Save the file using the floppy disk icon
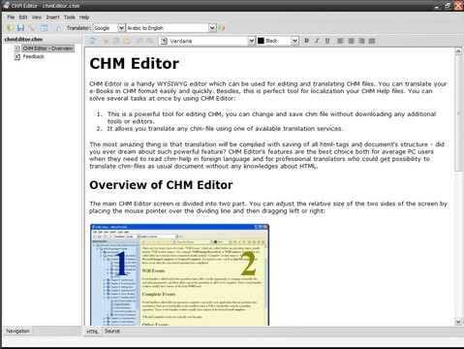464x349 pixels. pos(20,28)
